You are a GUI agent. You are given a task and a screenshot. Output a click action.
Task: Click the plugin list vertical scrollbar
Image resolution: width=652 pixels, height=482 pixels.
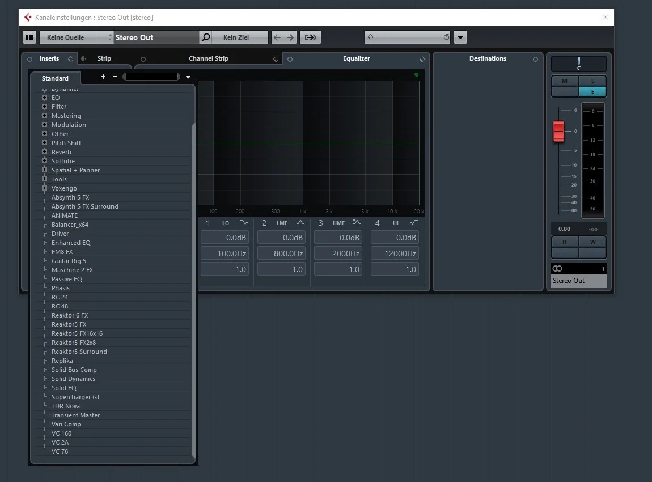[193, 290]
